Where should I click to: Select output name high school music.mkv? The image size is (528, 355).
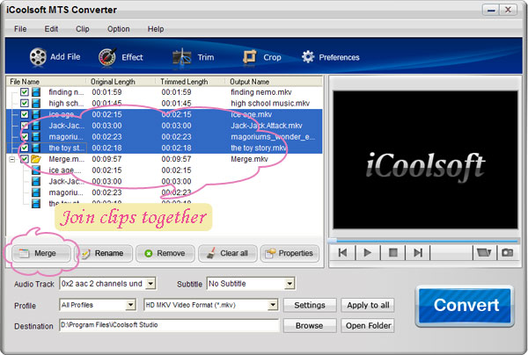[270, 103]
